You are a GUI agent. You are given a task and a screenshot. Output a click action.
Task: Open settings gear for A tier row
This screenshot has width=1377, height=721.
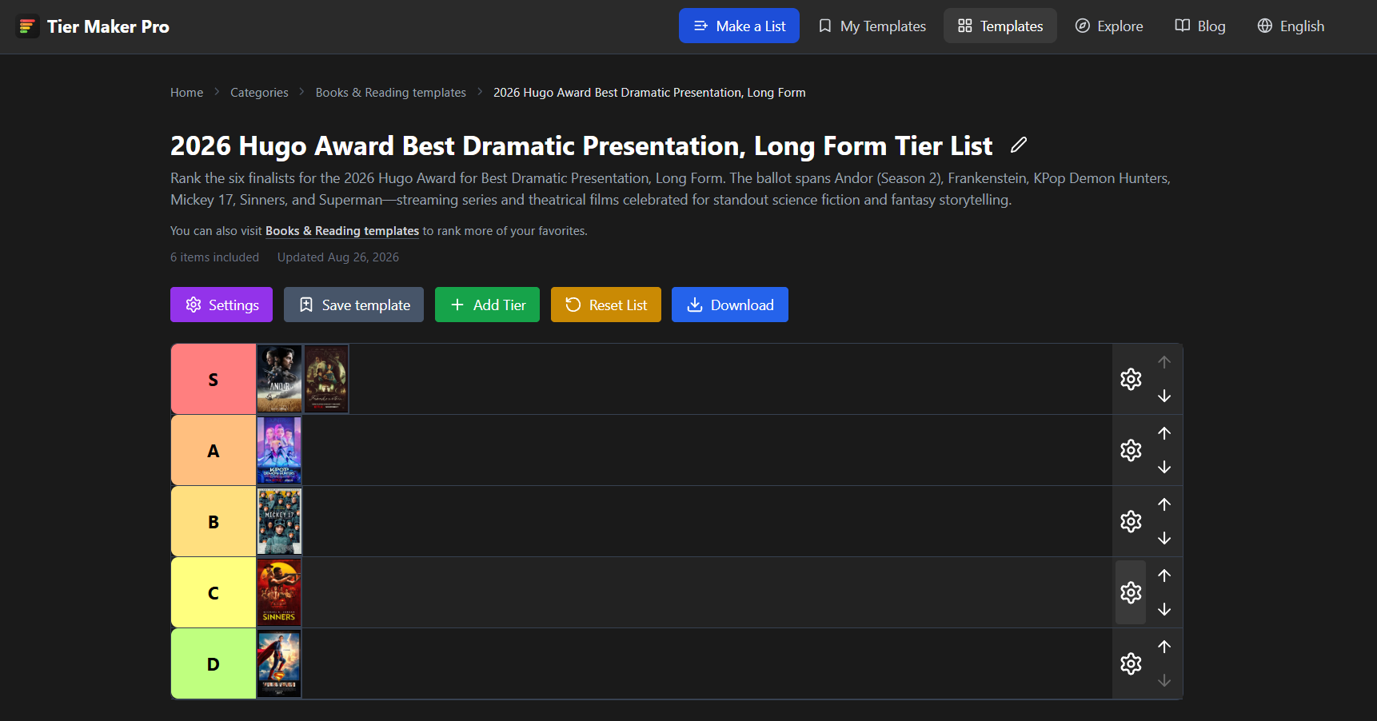click(1131, 450)
